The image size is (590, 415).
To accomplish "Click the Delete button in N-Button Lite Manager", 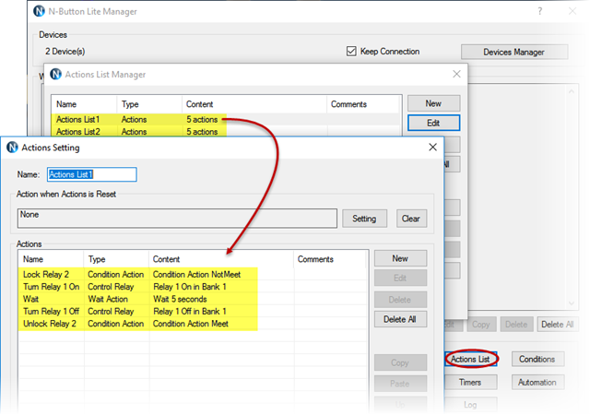I will 516,325.
